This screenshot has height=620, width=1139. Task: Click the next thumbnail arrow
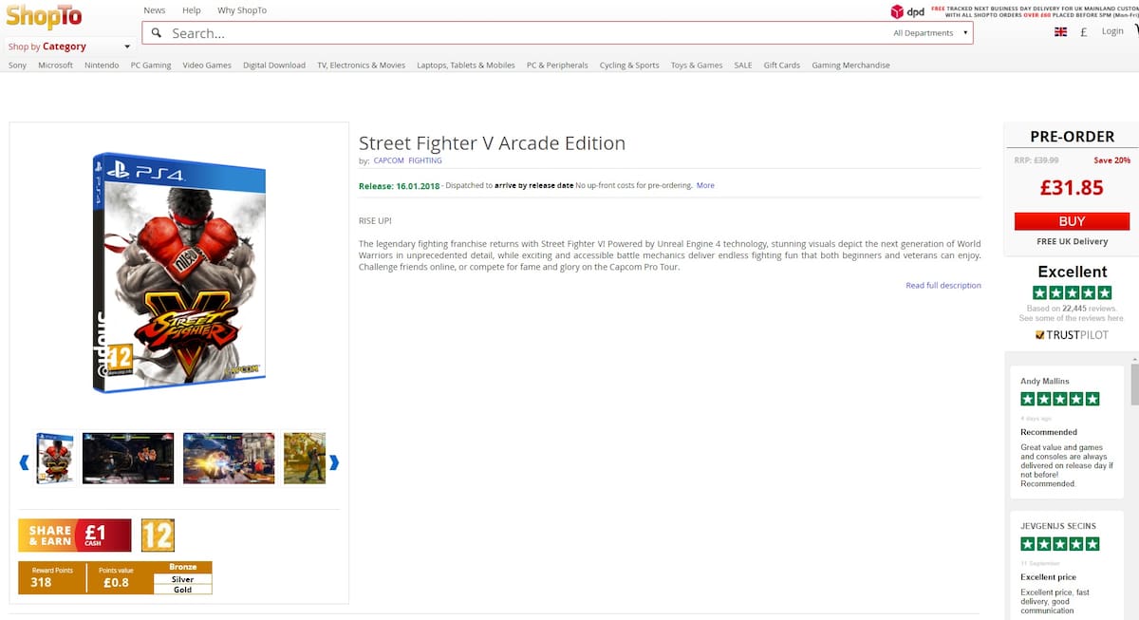tap(334, 462)
